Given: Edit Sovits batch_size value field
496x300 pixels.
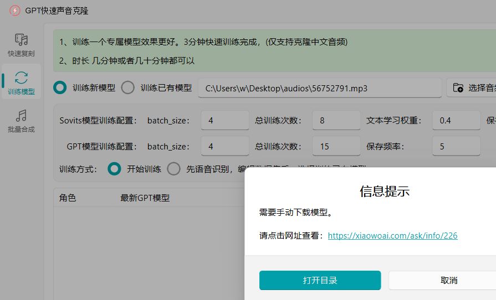Looking at the screenshot, I should coord(225,120).
